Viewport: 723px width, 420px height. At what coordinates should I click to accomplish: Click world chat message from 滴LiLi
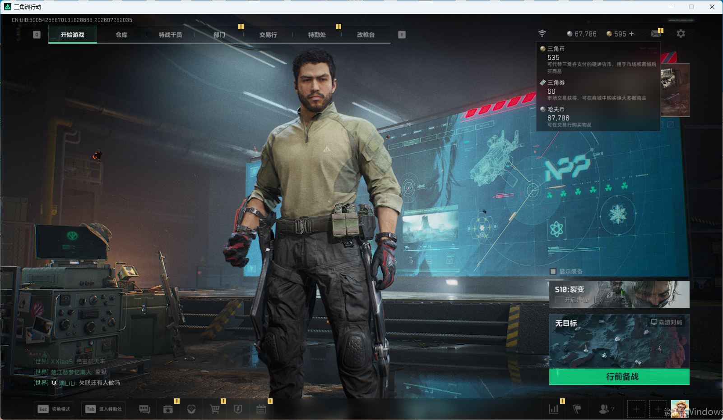(77, 383)
